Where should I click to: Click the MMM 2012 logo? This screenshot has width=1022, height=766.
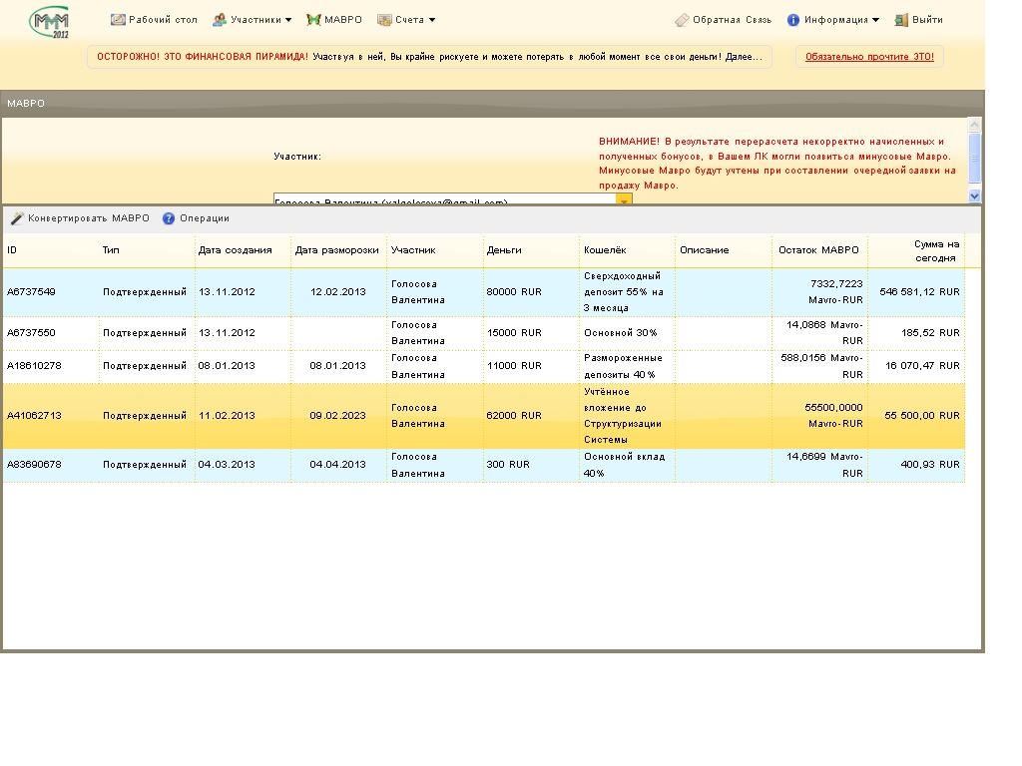pyautogui.click(x=50, y=22)
